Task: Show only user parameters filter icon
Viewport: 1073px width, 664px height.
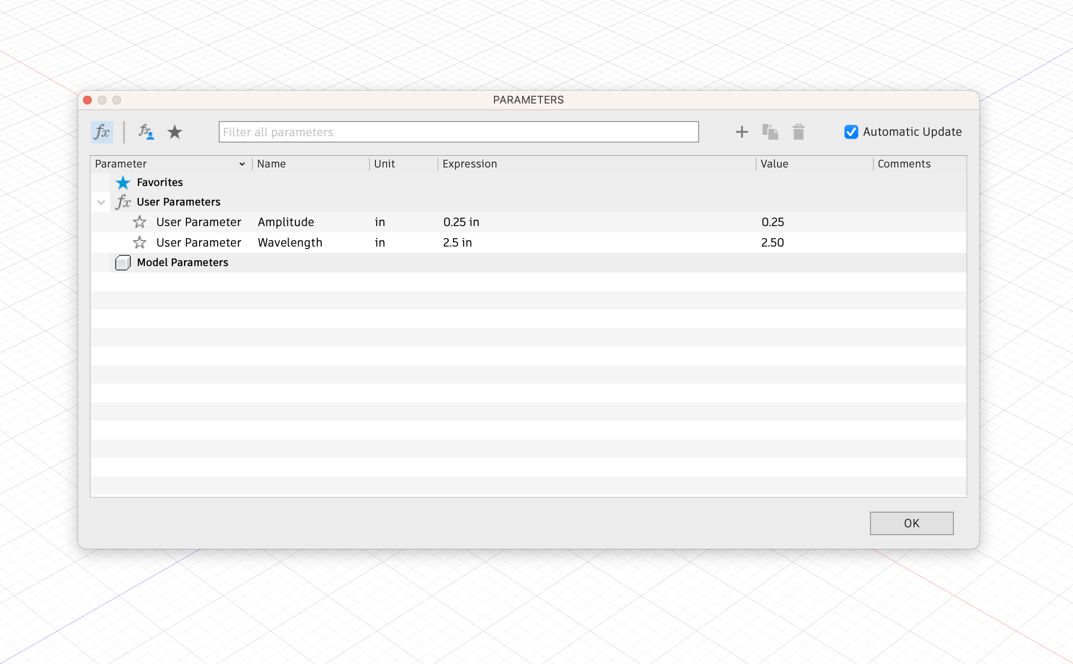Action: coord(146,132)
